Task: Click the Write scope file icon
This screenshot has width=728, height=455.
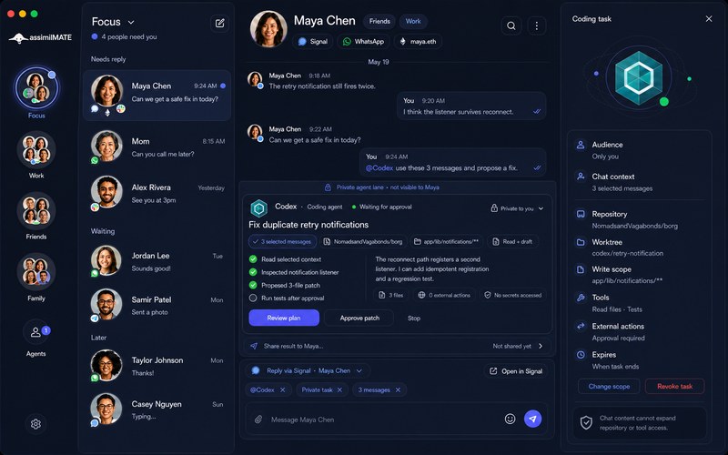Action: coord(581,269)
